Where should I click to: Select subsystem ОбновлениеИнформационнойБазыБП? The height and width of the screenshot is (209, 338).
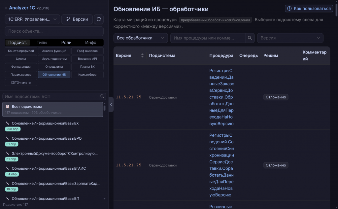pyautogui.click(x=52, y=199)
